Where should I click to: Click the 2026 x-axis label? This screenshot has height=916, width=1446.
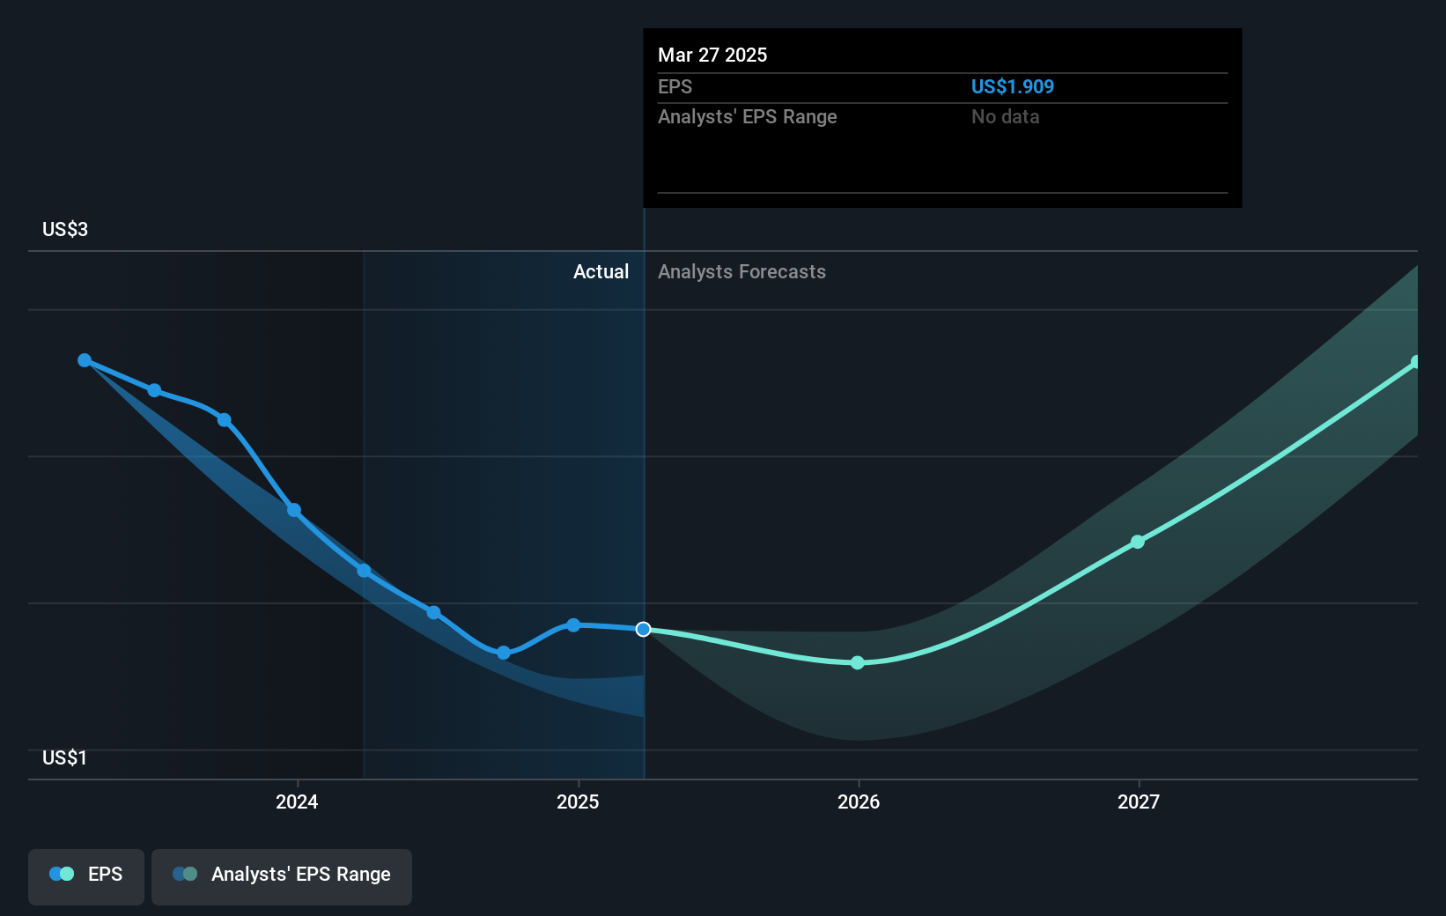[859, 801]
